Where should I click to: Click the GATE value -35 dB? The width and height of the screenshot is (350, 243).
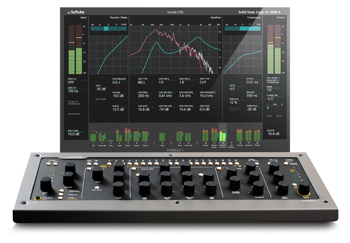(x=101, y=89)
